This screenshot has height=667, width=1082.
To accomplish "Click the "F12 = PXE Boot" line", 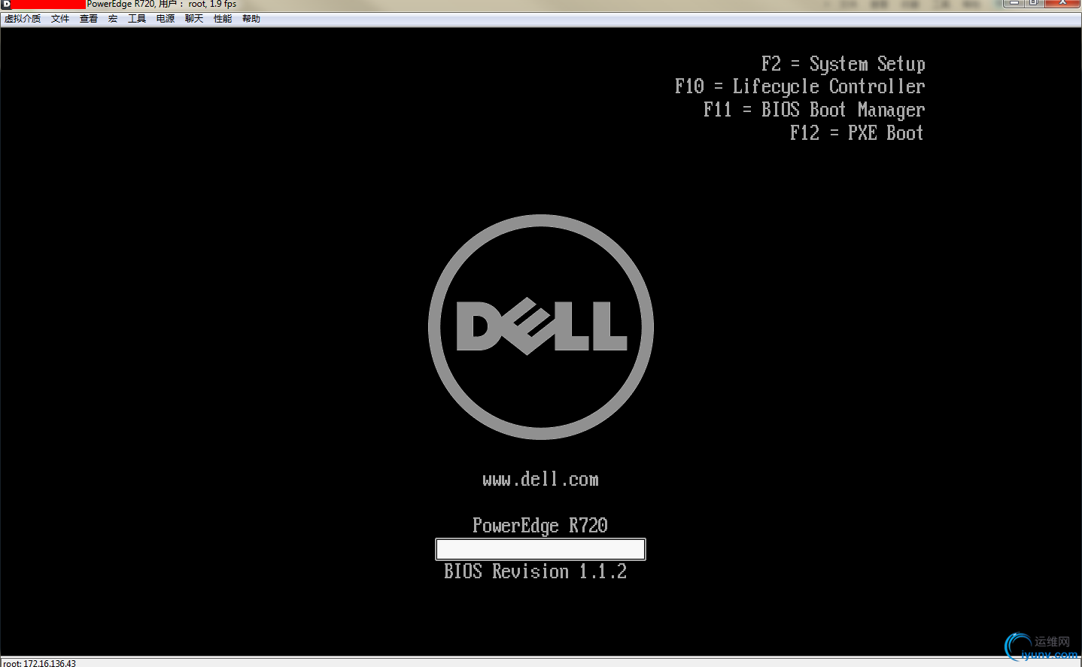I will click(857, 133).
